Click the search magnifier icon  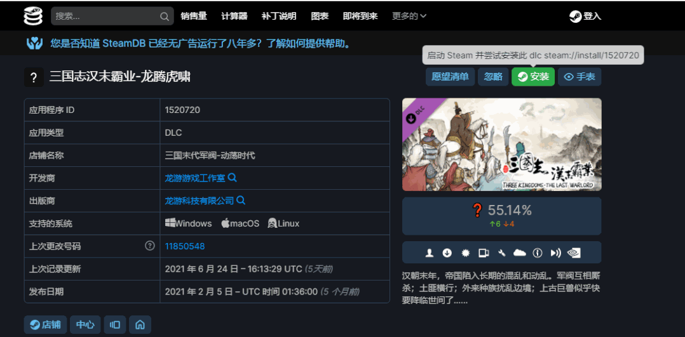click(164, 17)
